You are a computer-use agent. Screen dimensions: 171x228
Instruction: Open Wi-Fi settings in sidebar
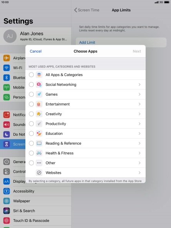13,68
